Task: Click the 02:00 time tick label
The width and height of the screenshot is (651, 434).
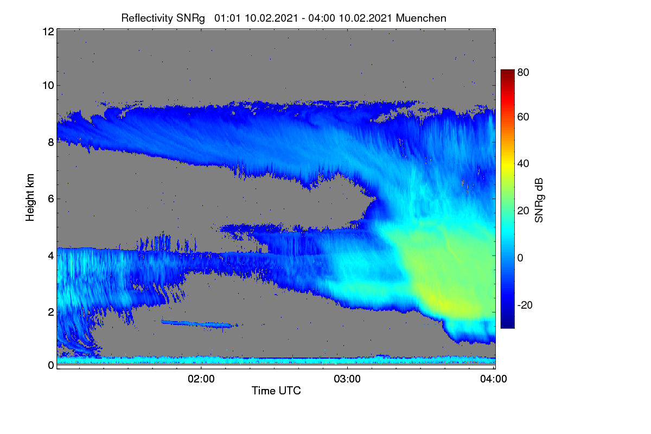Action: tap(201, 379)
